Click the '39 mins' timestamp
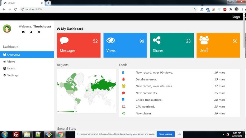Image resolution: width=246 pixels, height=138 pixels. [x=219, y=113]
